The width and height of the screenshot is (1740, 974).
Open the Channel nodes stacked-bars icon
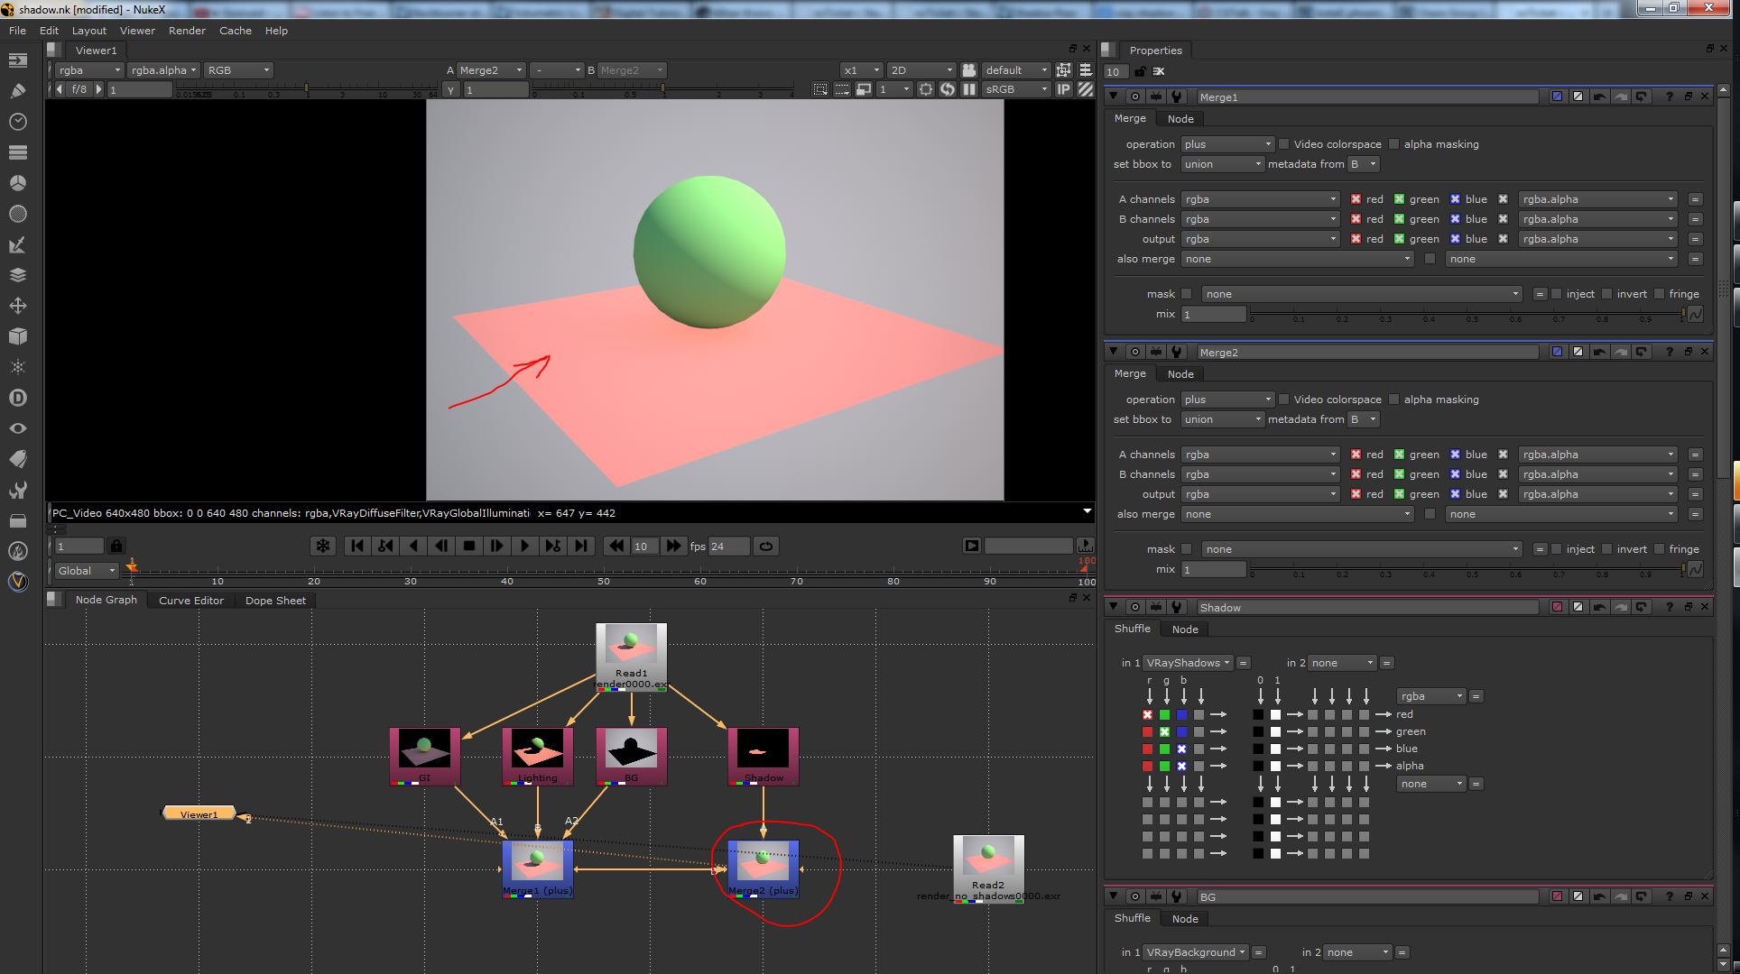tap(17, 152)
